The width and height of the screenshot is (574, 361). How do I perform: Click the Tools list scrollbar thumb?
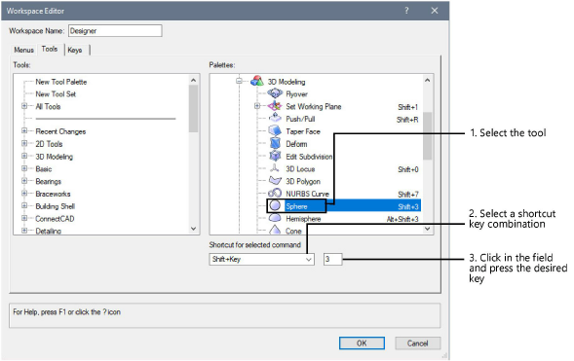click(x=193, y=108)
